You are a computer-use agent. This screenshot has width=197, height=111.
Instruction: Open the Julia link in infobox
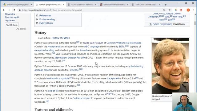[167, 17]
